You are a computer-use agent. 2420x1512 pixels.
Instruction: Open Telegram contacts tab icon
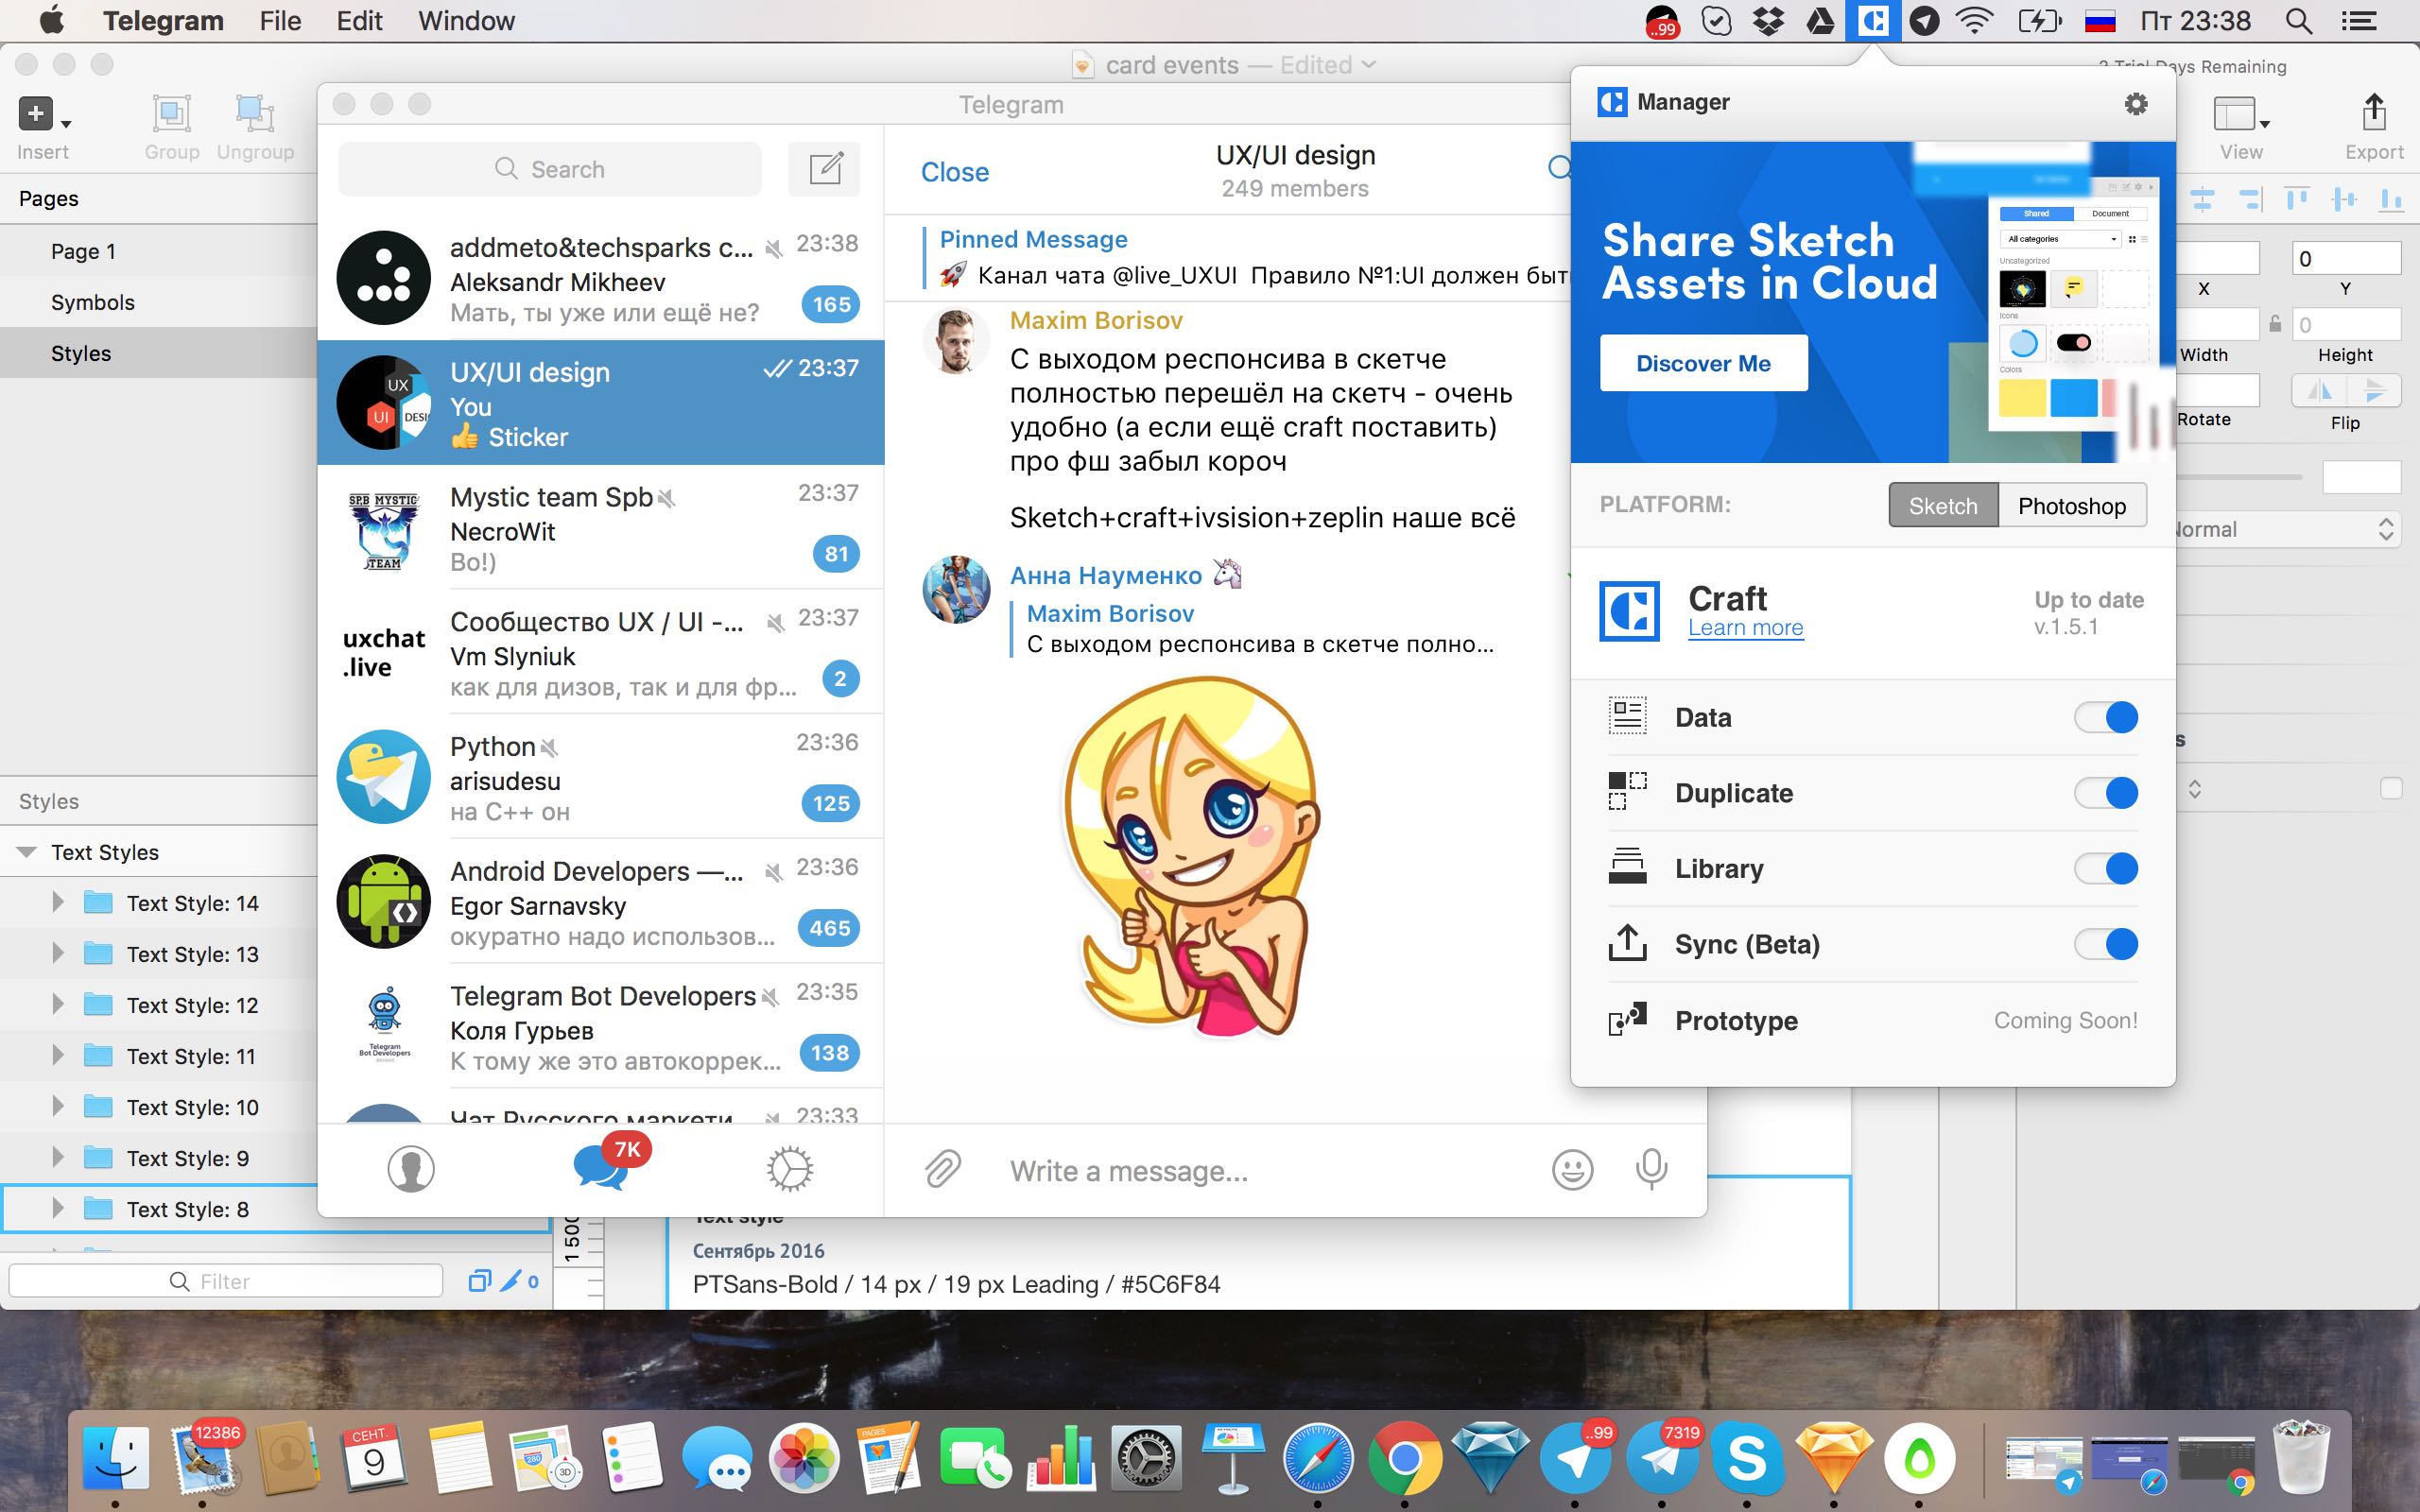click(x=410, y=1168)
